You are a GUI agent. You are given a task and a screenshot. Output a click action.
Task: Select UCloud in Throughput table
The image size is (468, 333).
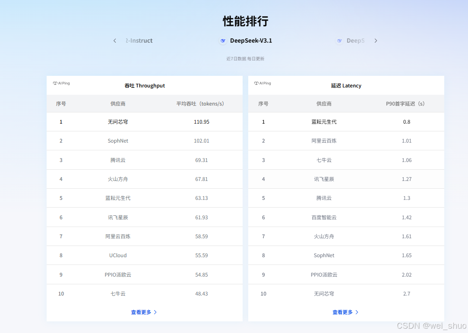point(118,255)
